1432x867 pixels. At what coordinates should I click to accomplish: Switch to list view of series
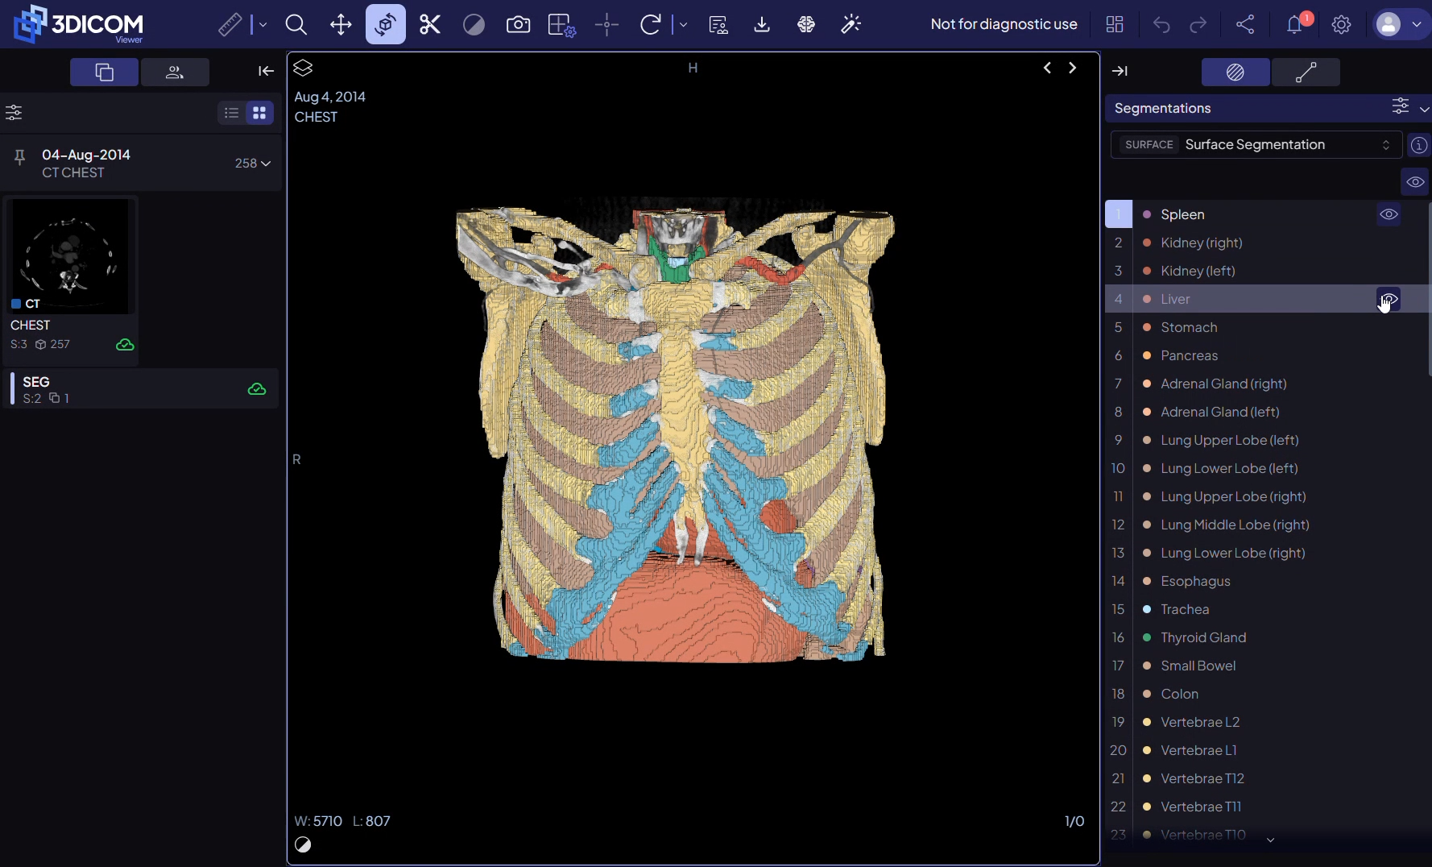point(231,113)
